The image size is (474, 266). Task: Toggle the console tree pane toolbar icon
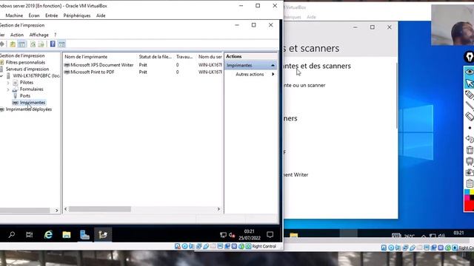click(21, 44)
